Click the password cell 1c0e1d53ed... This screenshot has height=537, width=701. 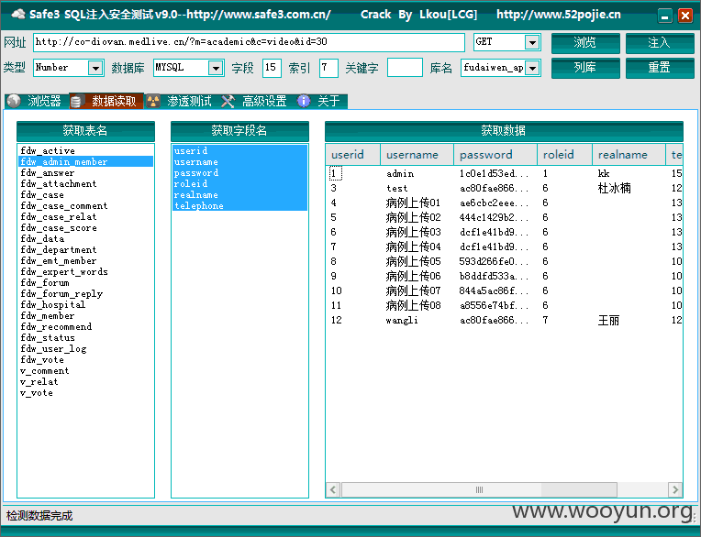pos(494,173)
